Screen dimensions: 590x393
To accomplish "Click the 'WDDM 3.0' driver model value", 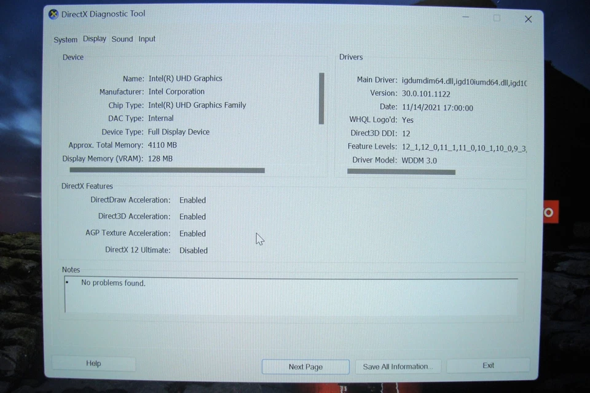I will 419,161.
